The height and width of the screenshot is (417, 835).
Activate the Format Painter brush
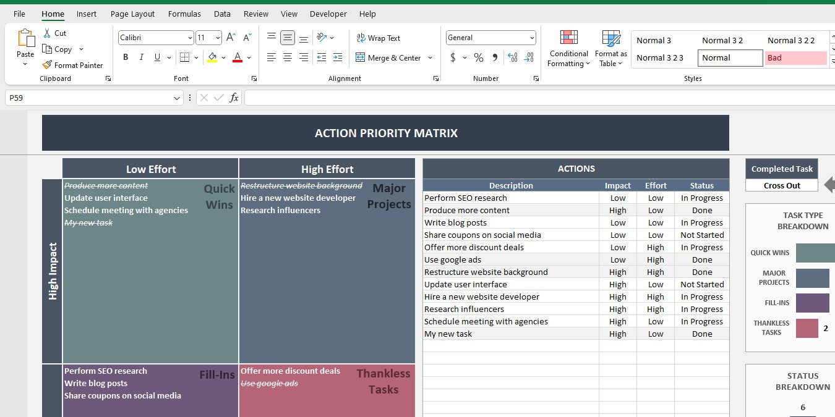click(x=48, y=65)
